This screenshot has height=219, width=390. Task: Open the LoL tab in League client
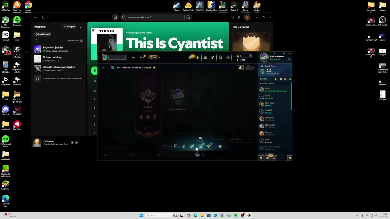pos(134,57)
